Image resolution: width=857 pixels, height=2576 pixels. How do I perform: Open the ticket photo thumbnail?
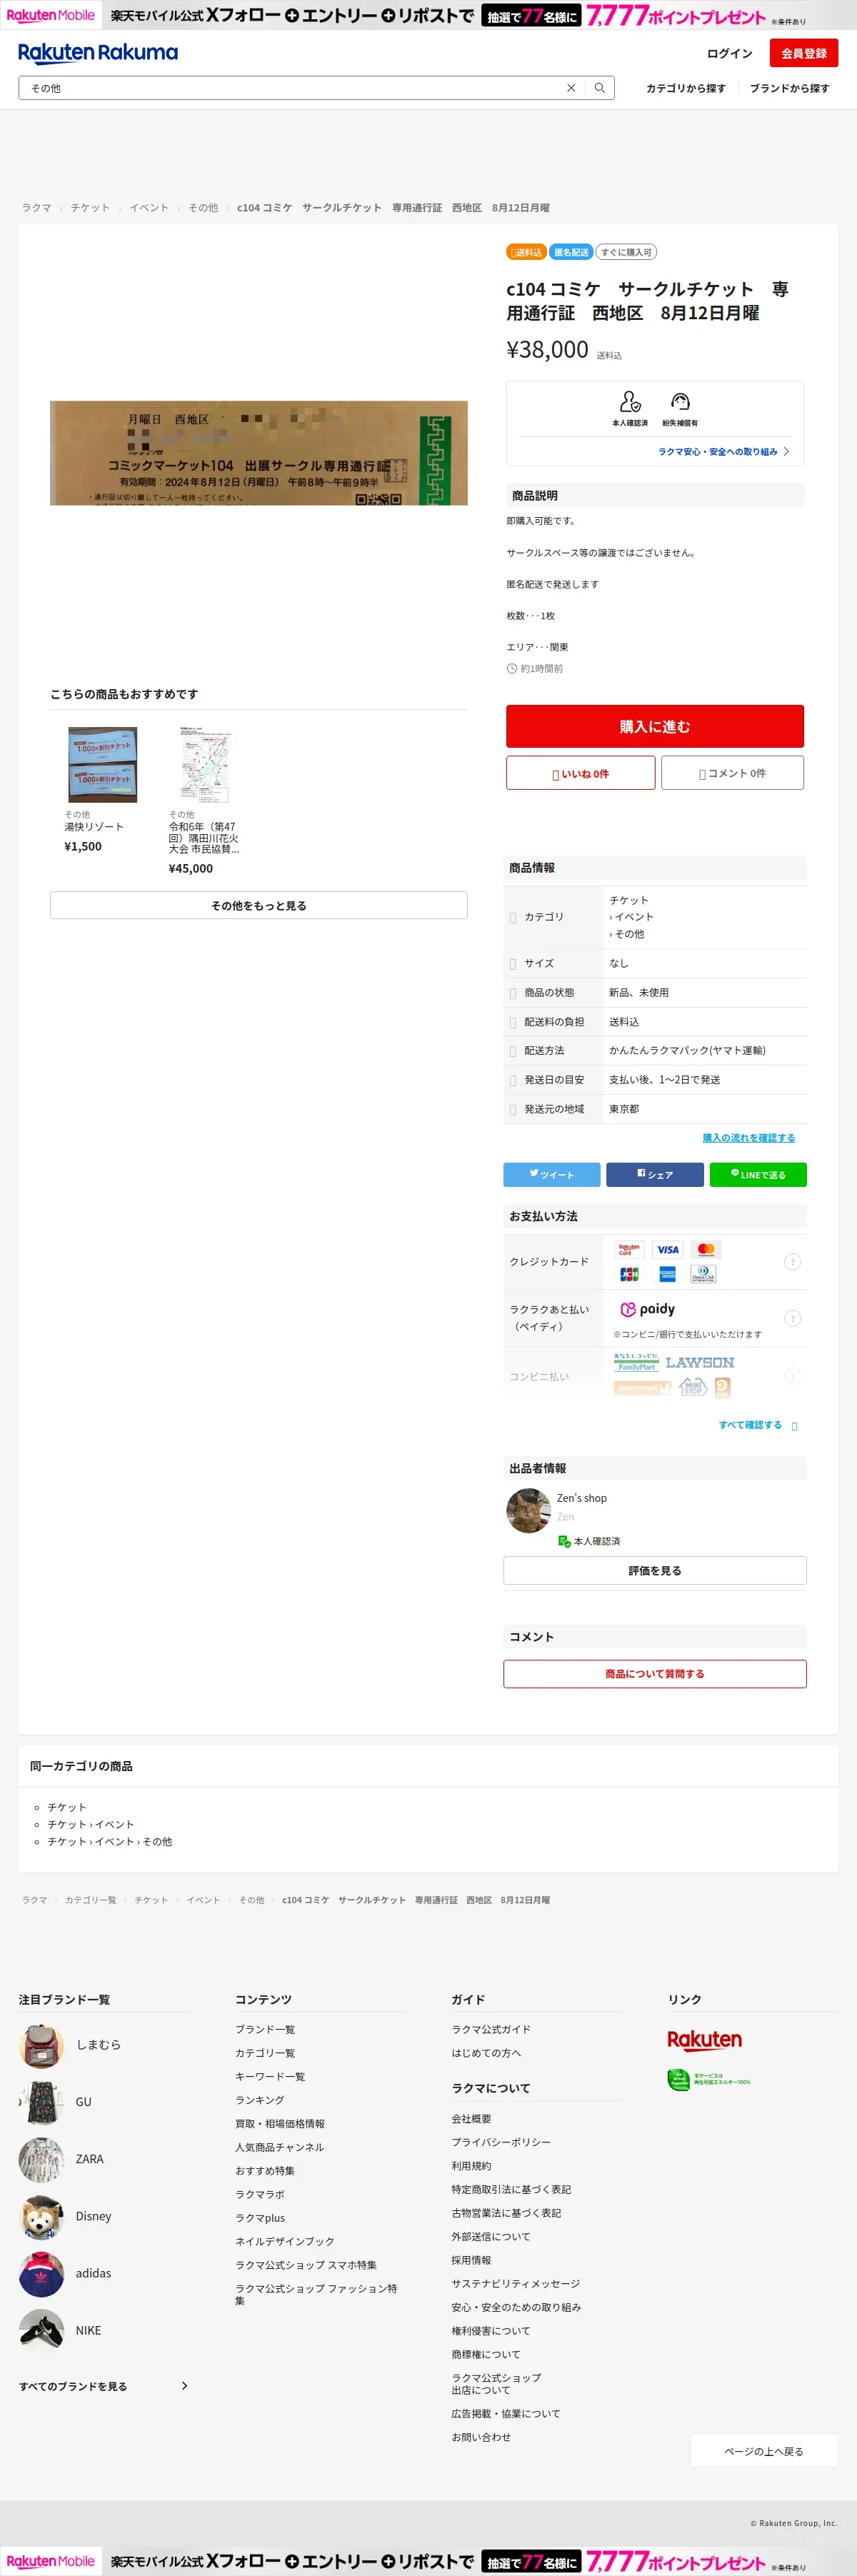coord(259,453)
